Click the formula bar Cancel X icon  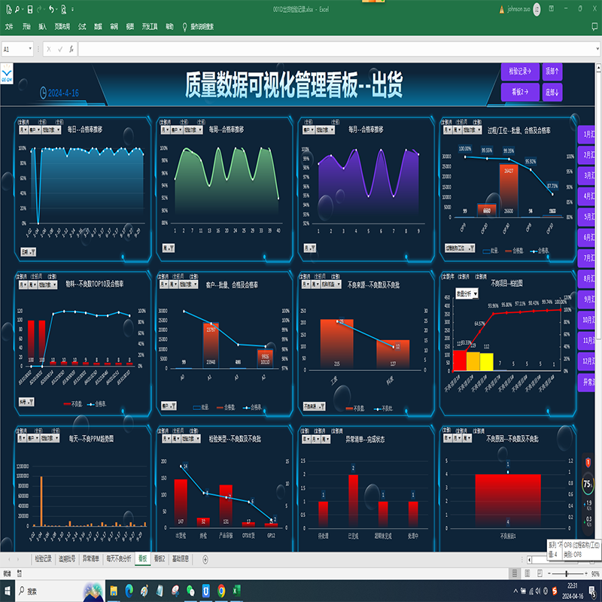(x=49, y=49)
